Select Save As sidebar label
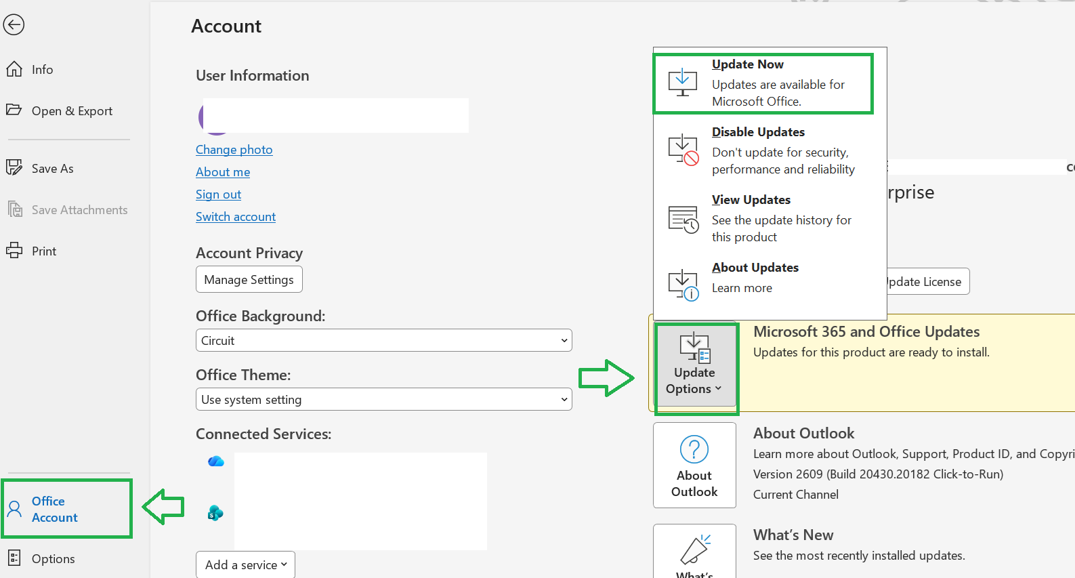This screenshot has height=578, width=1075. (53, 168)
